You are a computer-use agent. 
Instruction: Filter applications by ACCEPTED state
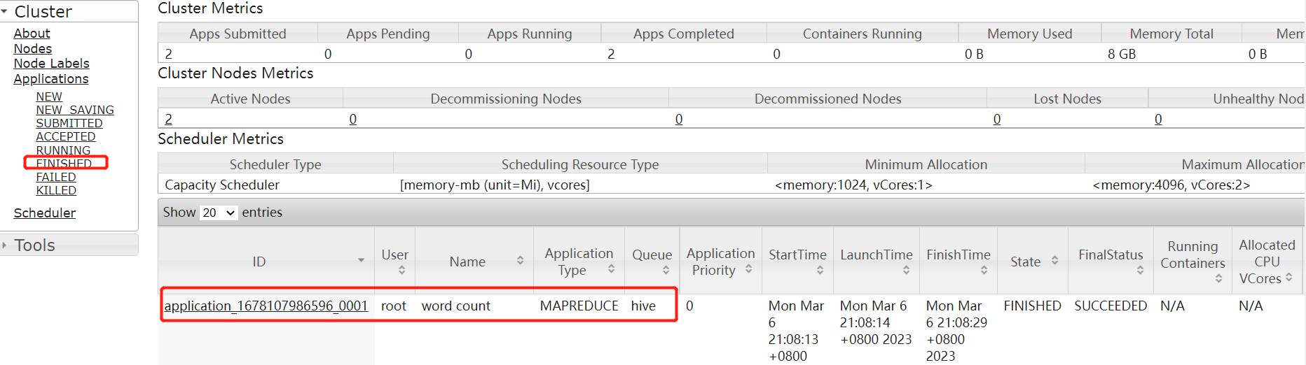click(x=66, y=136)
